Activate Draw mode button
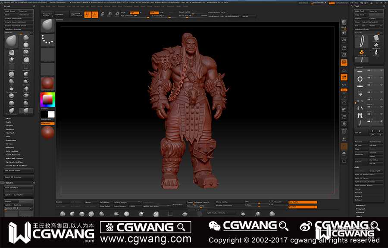Image resolution: width=388 pixels, height=248 pixels. 95,15
